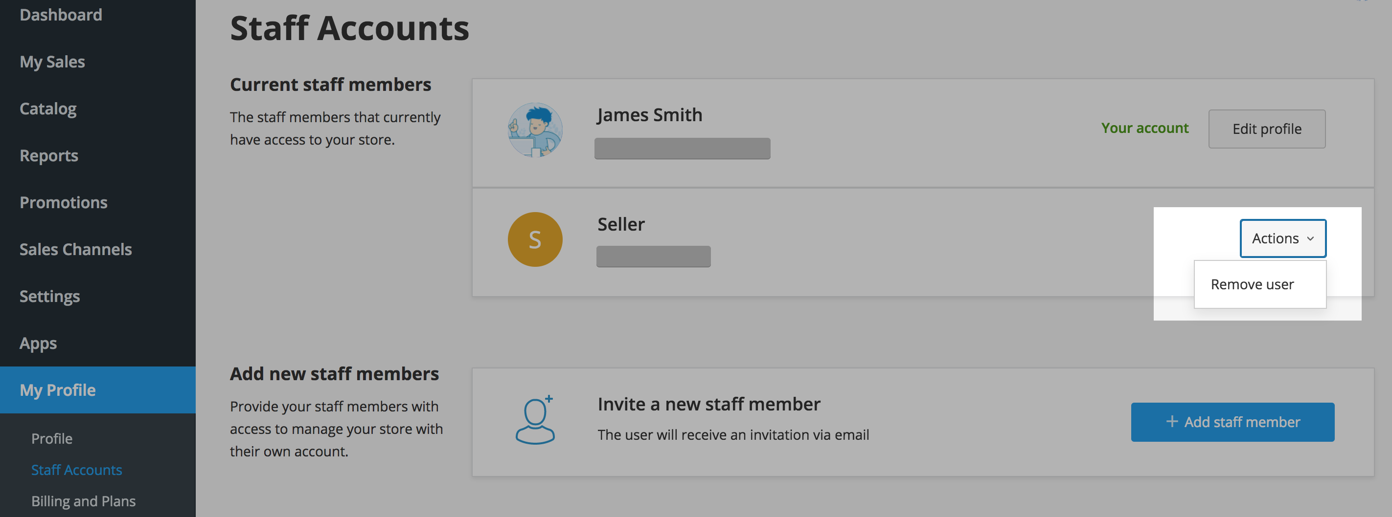
Task: Click the invite user silhouette icon
Action: (534, 420)
